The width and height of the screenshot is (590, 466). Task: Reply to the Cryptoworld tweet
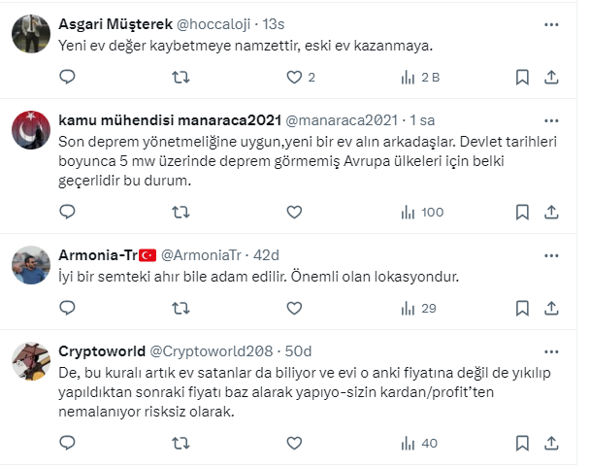click(67, 443)
